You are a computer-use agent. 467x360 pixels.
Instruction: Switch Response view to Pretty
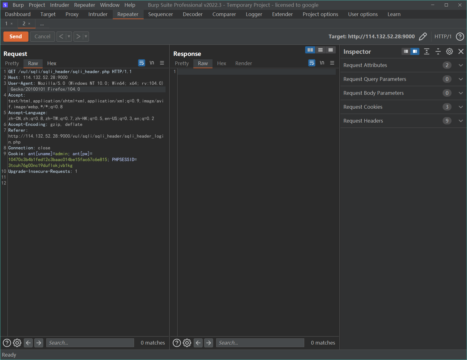(x=182, y=63)
